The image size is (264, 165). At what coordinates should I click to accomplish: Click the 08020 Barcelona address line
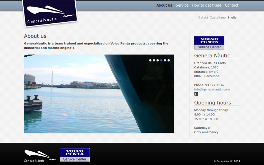(207, 76)
